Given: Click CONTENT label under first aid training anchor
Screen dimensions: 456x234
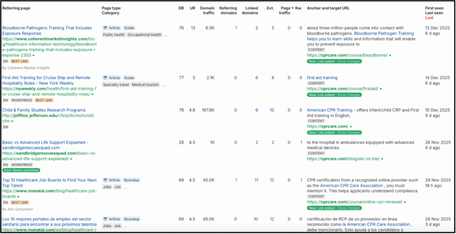Looking at the screenshot, I should click(x=316, y=83).
